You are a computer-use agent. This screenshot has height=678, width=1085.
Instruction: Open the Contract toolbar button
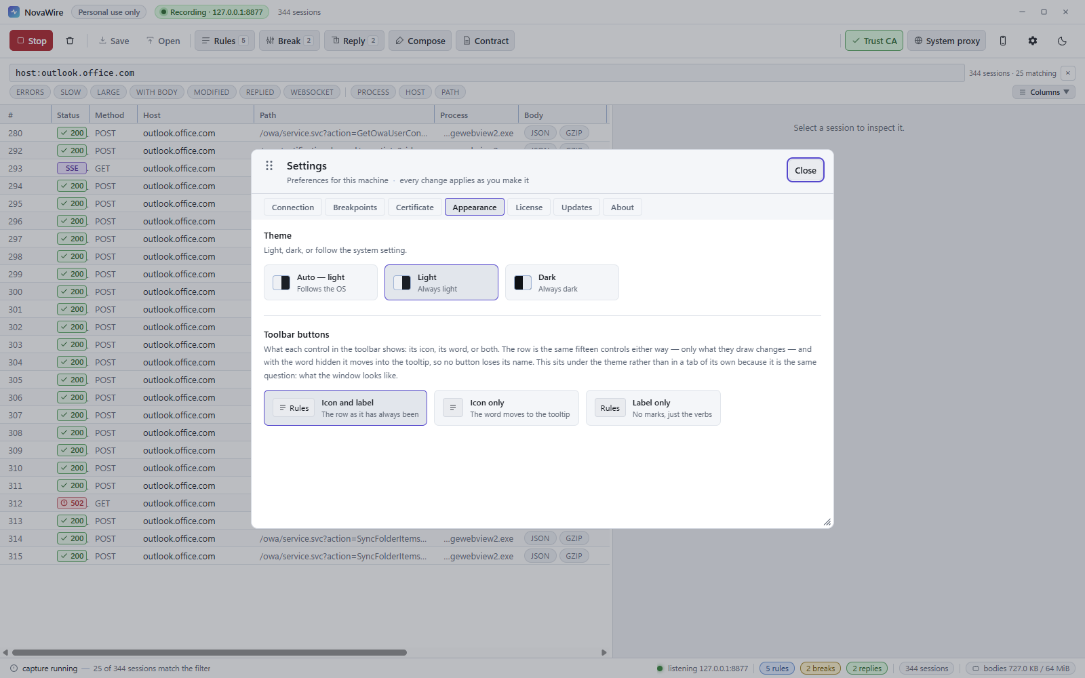coord(485,41)
